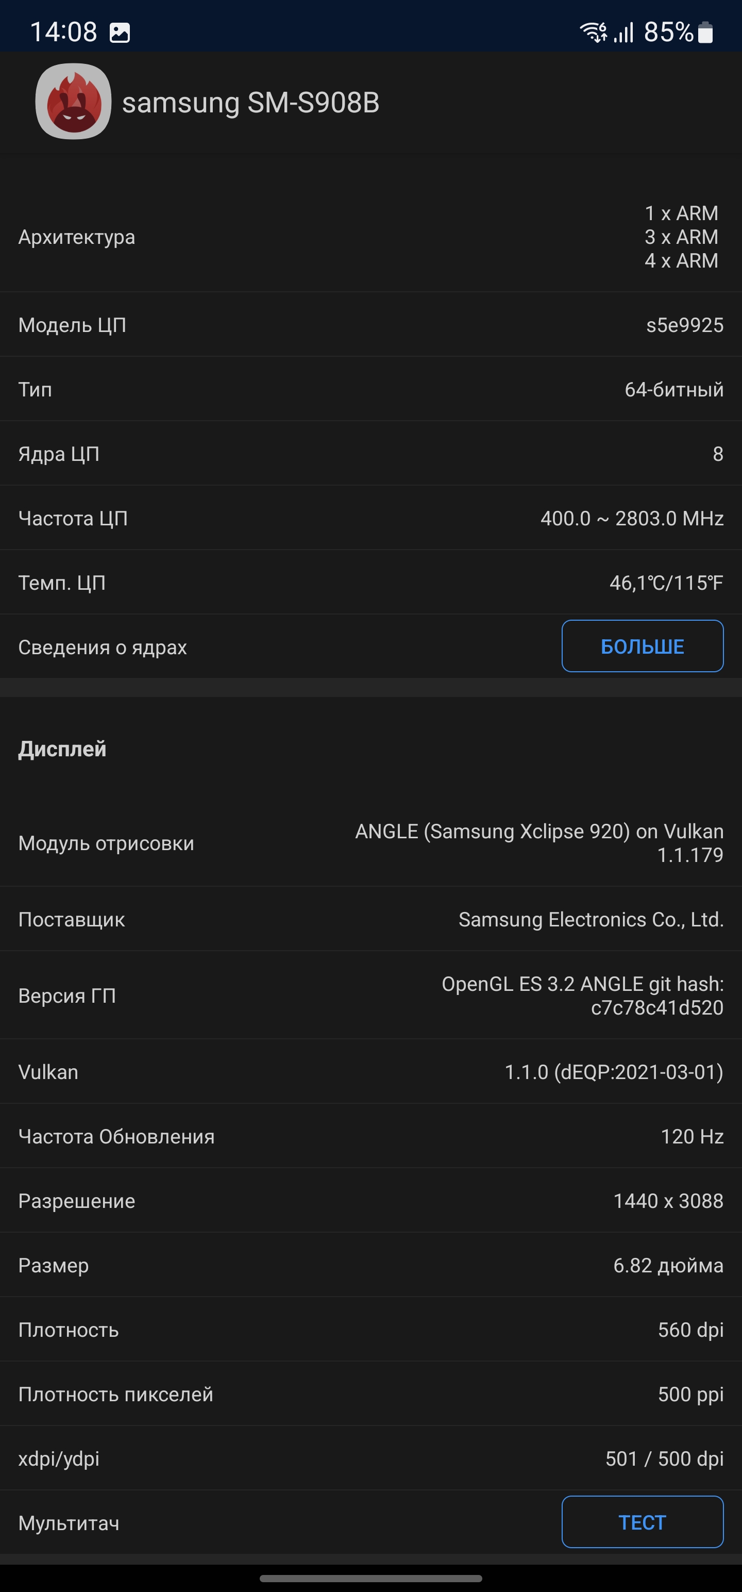Select the Модуль отрисовки row

point(370,843)
